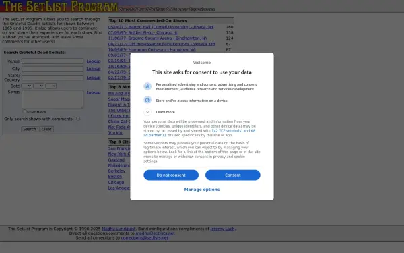
Task: Click the comment count 280
Action: click(x=230, y=27)
